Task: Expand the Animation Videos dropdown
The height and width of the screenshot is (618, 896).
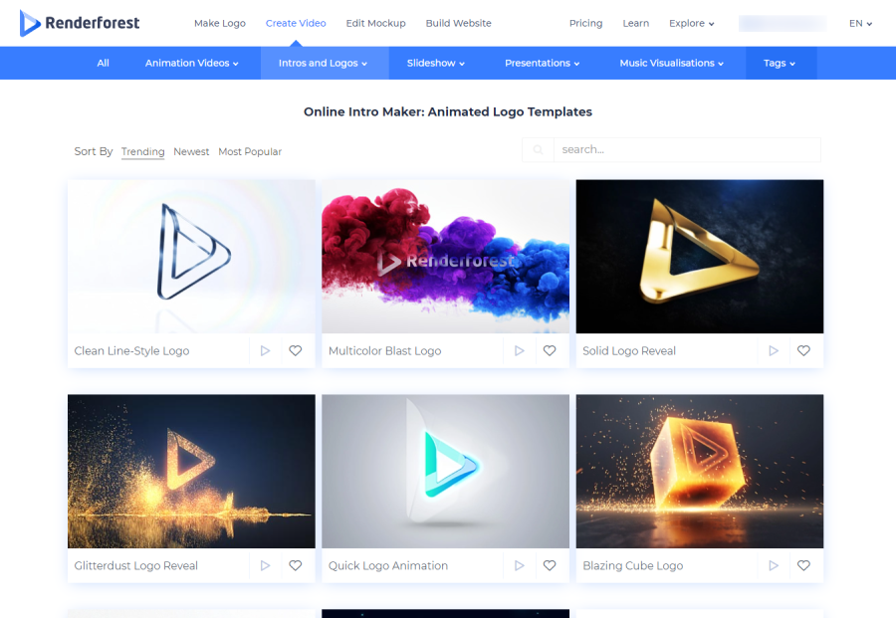Action: 191,63
